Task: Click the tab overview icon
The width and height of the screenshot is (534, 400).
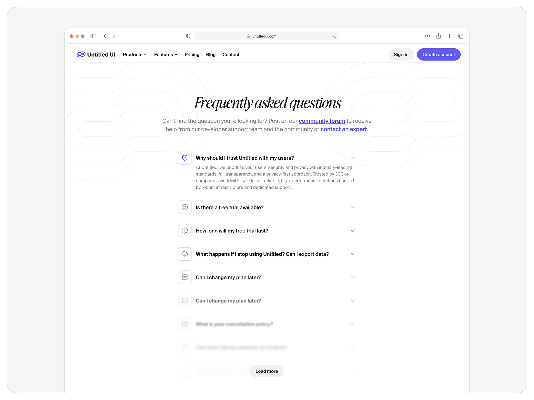Action: tap(461, 36)
